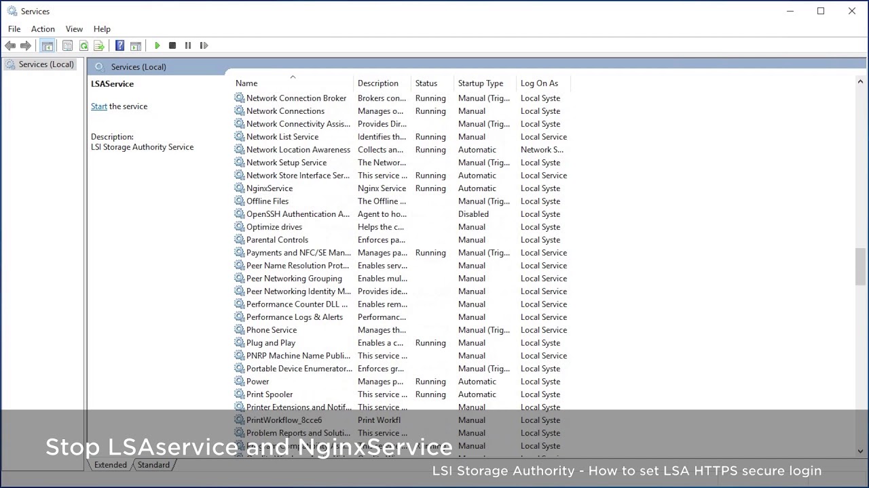
Task: Click the Back arrow toolbar icon
Action: 10,45
